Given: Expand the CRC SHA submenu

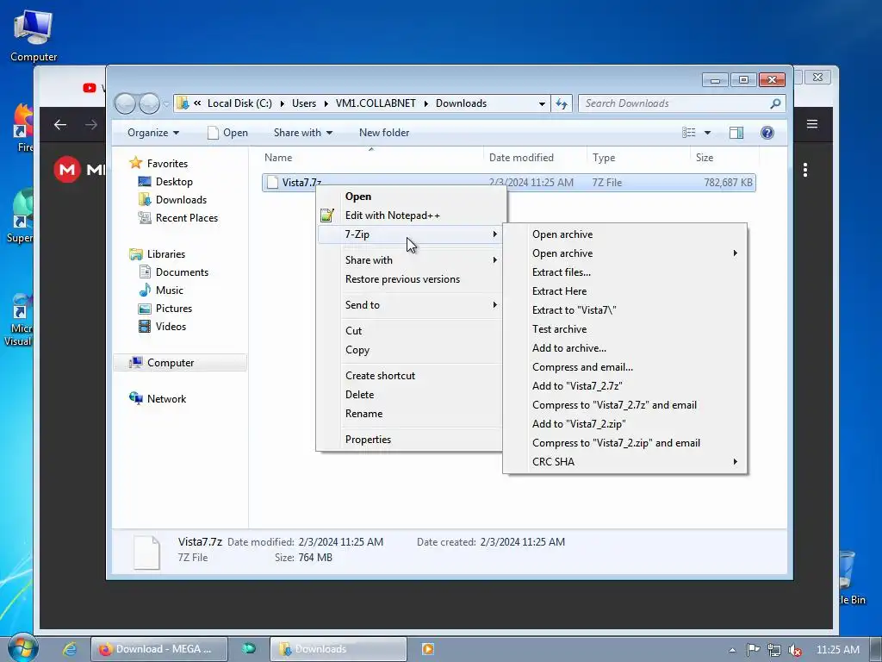Looking at the screenshot, I should [736, 462].
